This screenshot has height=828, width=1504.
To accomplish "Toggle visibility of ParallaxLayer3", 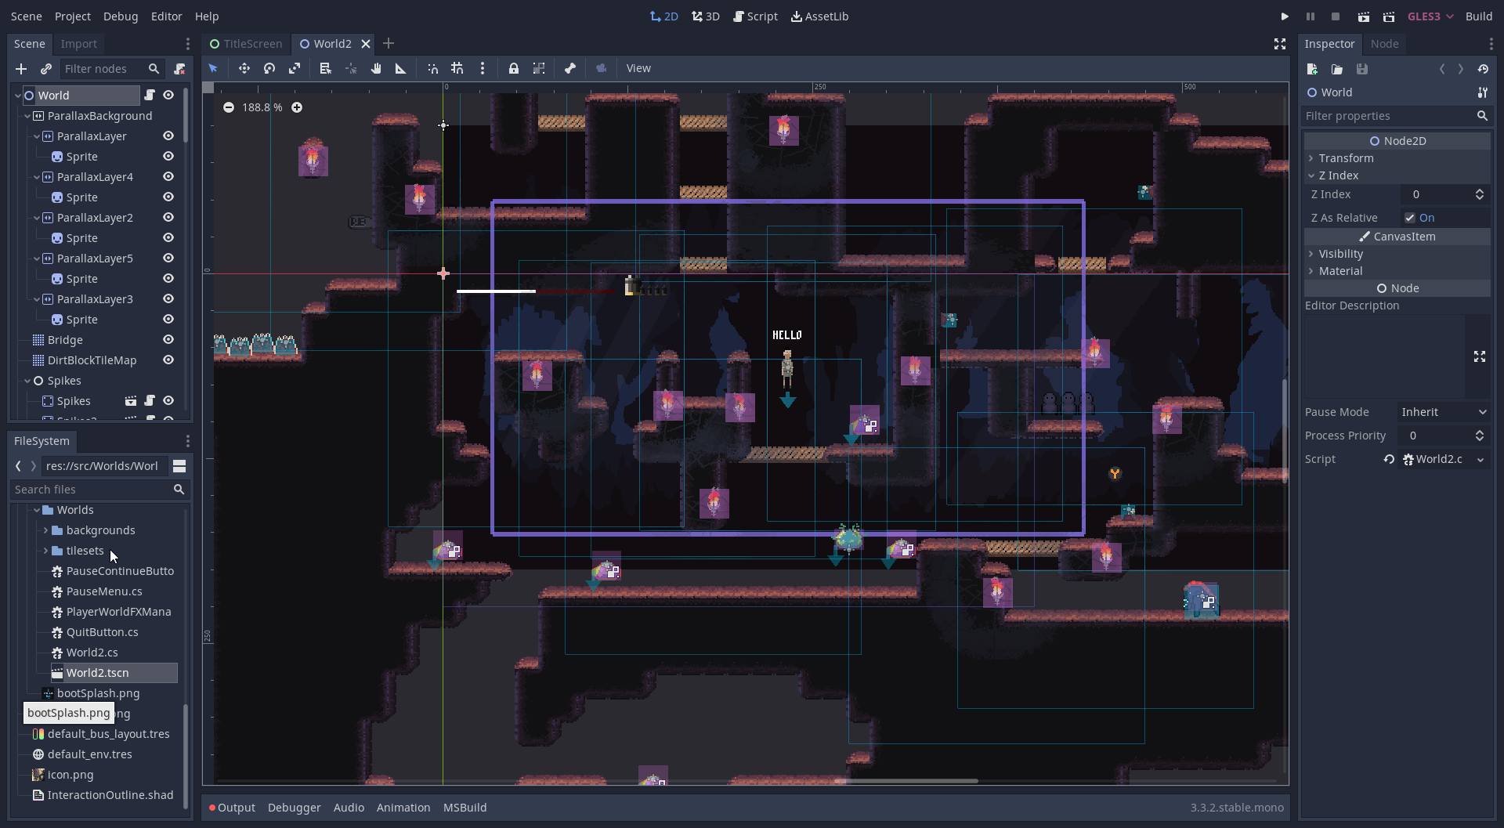I will click(x=168, y=298).
